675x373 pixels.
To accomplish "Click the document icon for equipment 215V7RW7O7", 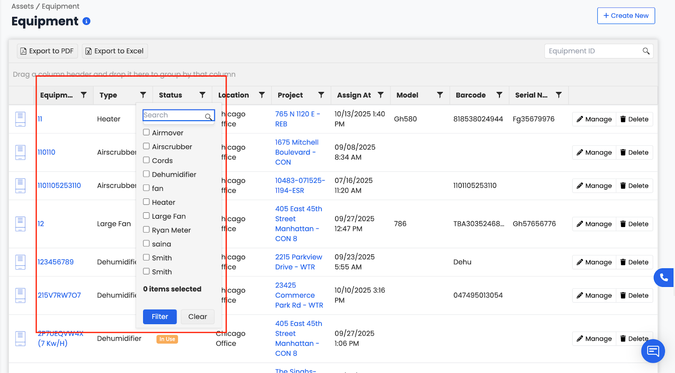I will 20,295.
